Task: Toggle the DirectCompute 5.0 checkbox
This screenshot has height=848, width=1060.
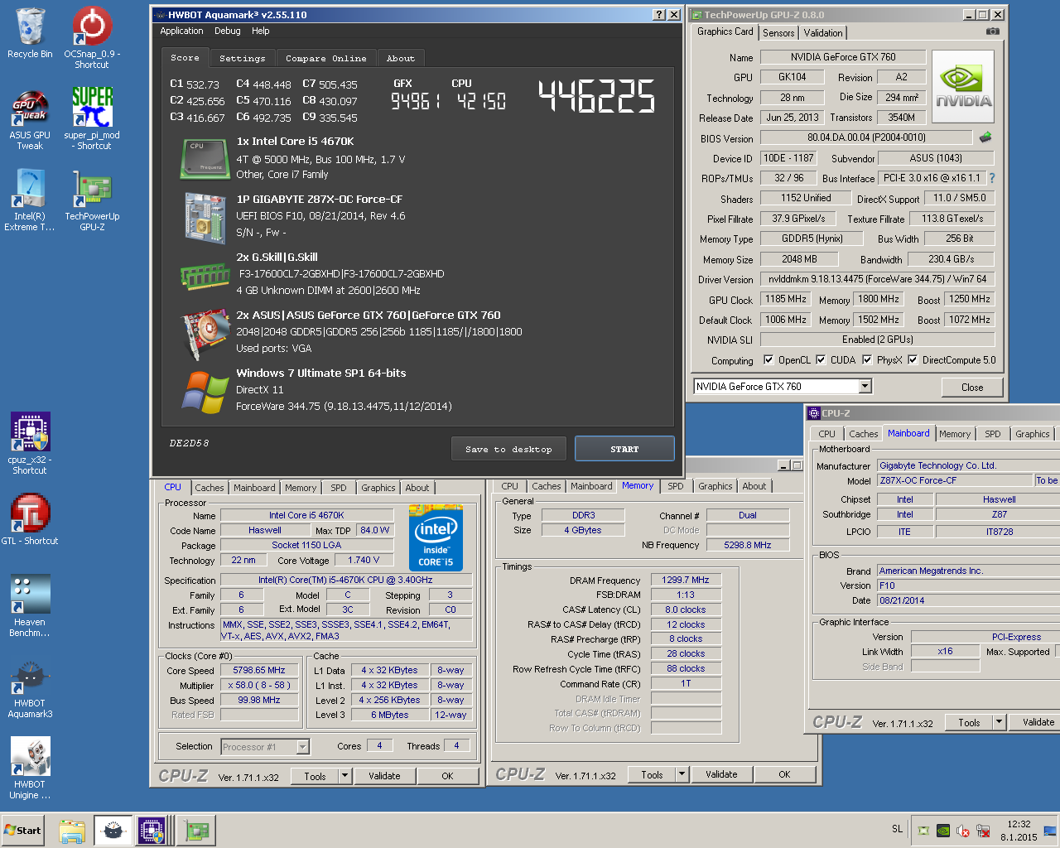Action: 913,359
